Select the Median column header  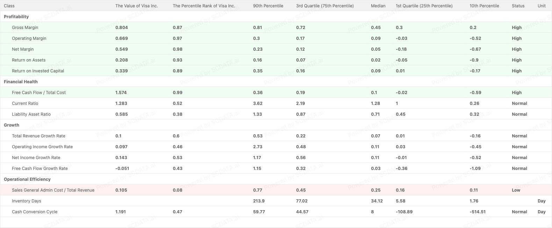pyautogui.click(x=378, y=6)
